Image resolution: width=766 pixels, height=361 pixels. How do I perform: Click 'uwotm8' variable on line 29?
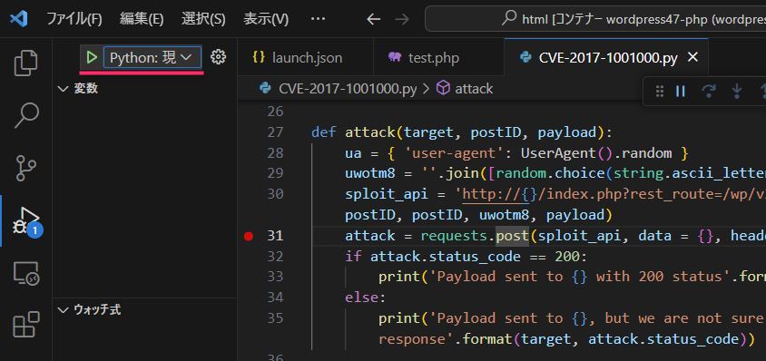click(370, 174)
